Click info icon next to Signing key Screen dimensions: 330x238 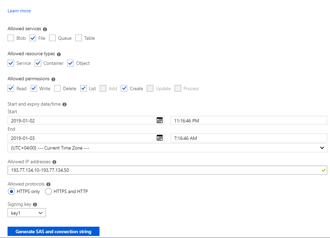pyautogui.click(x=35, y=204)
